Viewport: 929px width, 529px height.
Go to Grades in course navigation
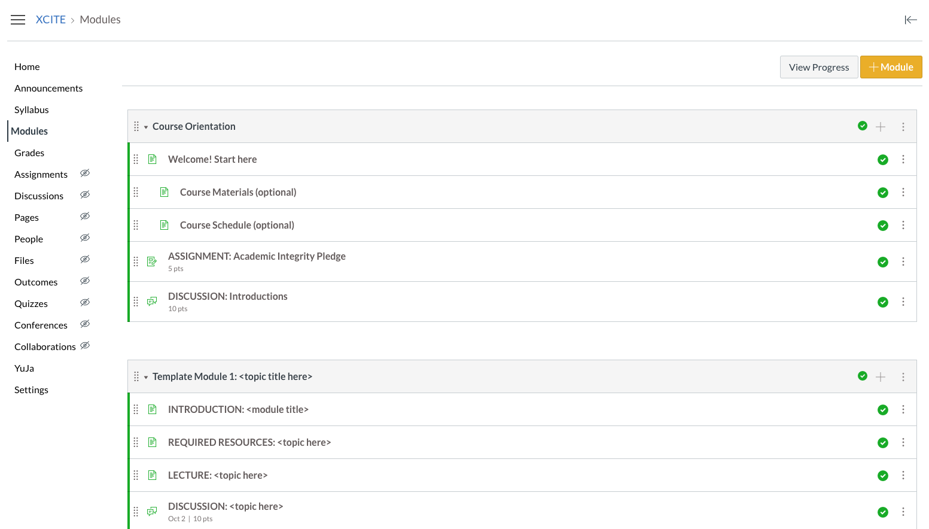coord(29,153)
